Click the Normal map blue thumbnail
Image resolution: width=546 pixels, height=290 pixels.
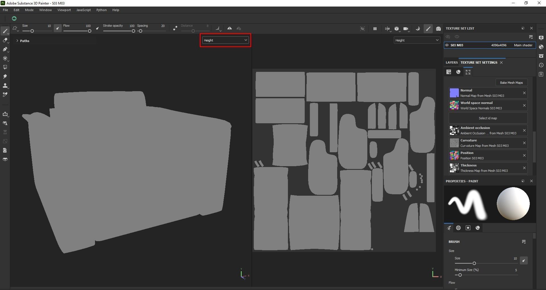click(454, 93)
